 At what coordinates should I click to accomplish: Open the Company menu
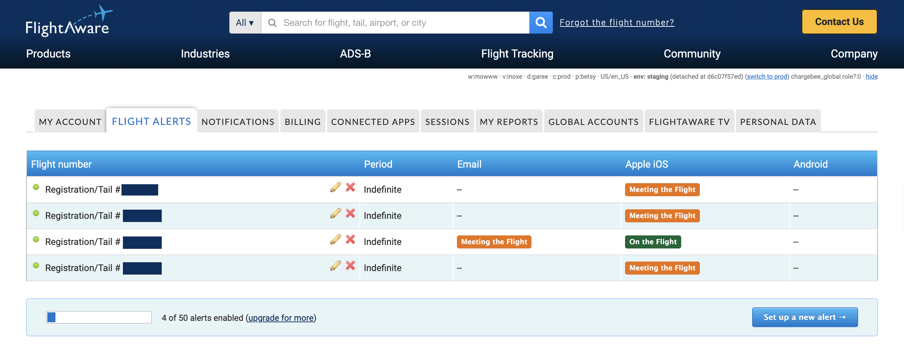[x=854, y=54]
